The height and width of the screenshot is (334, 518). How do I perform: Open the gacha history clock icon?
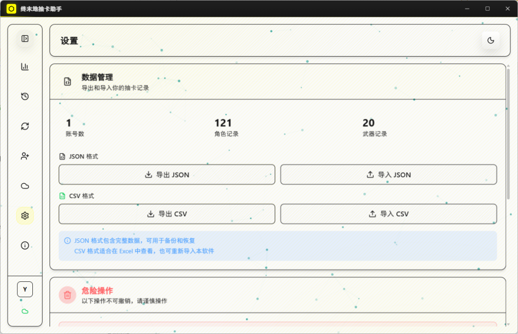pyautogui.click(x=25, y=96)
